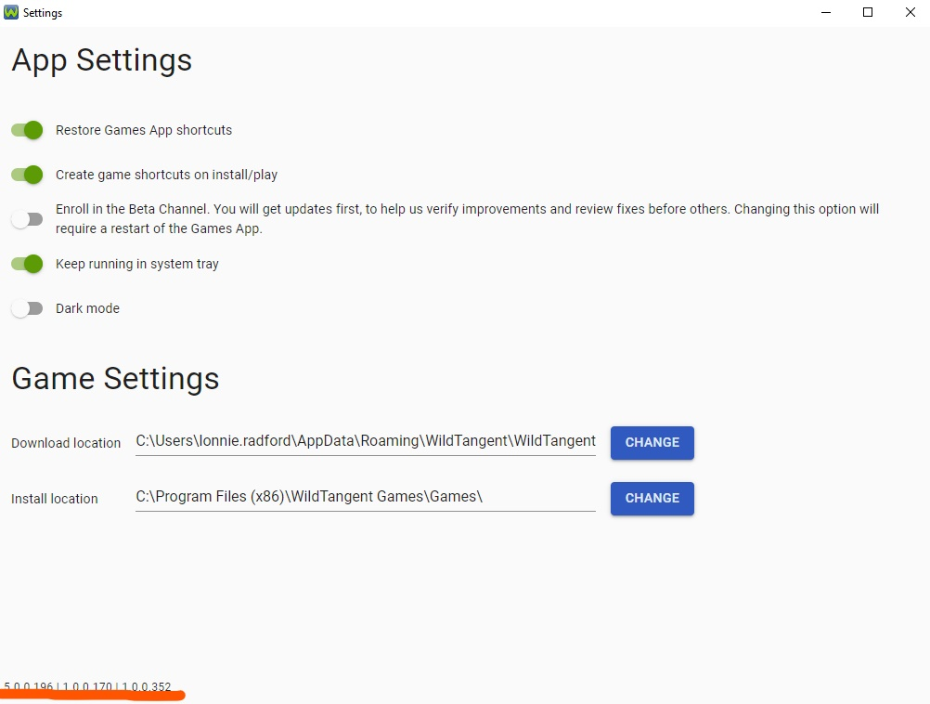Screen dimensions: 930x704
Task: Toggle Restore Games App shortcuts switch
Action: (27, 130)
